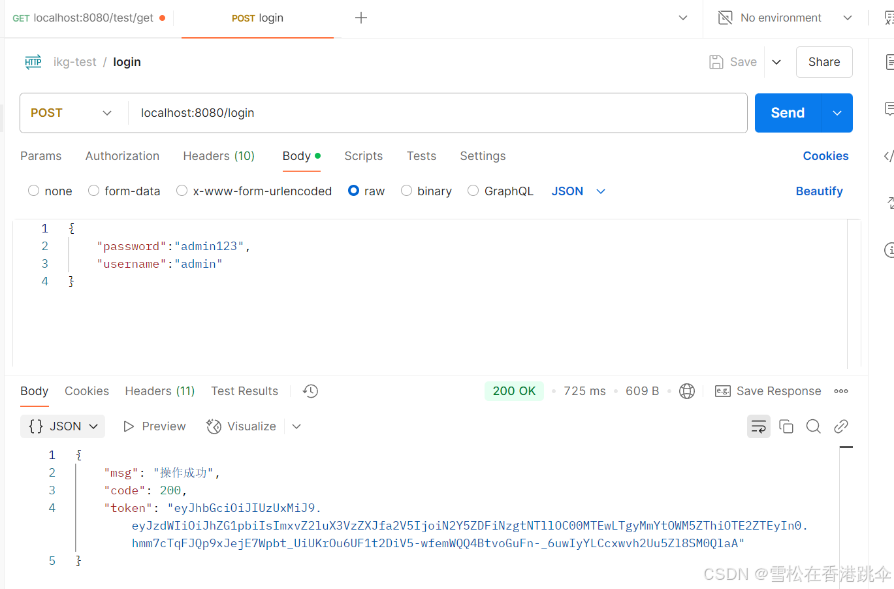This screenshot has height=589, width=894.
Task: Open info icon in right sidebar
Action: 889,249
